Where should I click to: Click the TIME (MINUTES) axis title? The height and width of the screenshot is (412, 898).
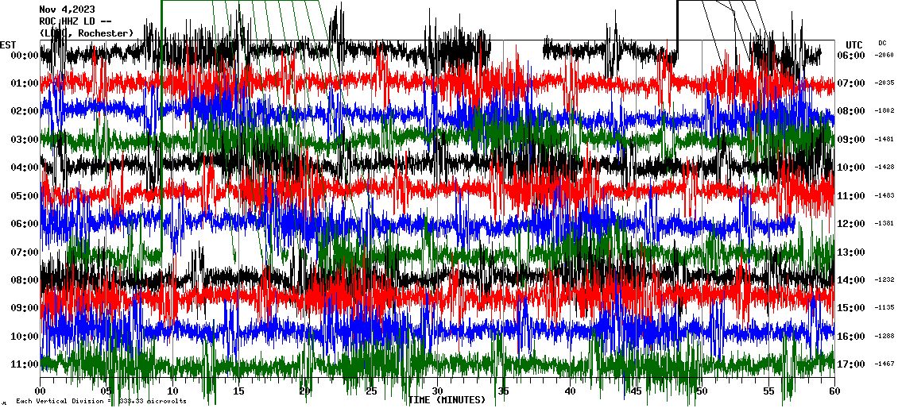pos(447,400)
